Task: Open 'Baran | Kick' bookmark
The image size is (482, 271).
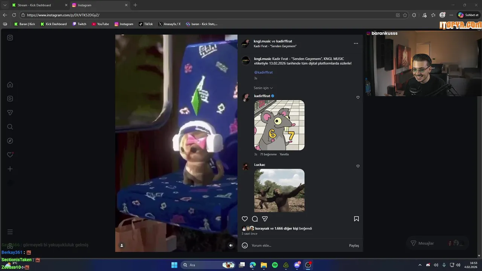Action: click(x=24, y=24)
